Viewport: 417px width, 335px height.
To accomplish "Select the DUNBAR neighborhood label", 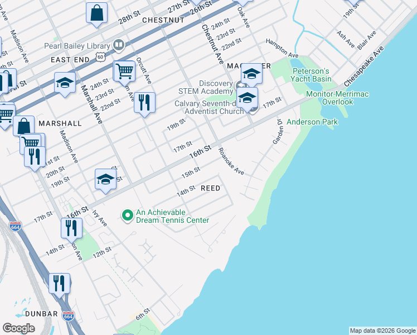I will click(41, 314).
